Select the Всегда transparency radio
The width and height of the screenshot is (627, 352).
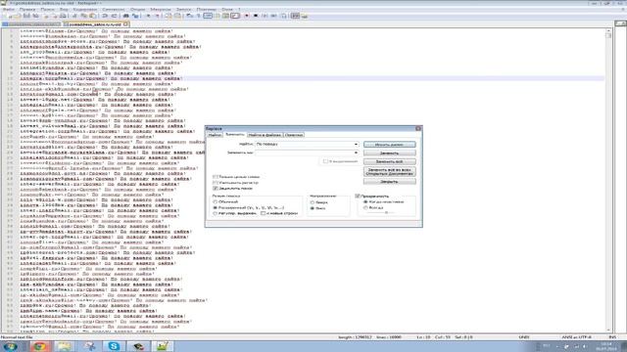point(365,208)
